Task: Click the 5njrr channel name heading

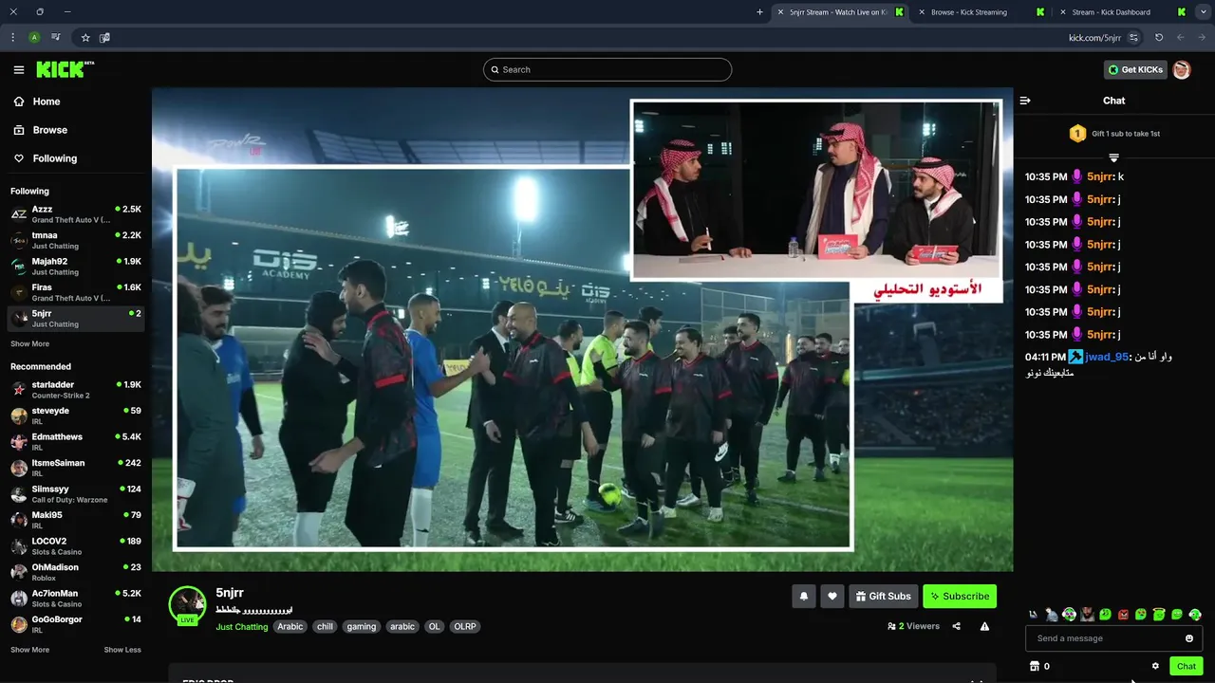Action: 230,593
